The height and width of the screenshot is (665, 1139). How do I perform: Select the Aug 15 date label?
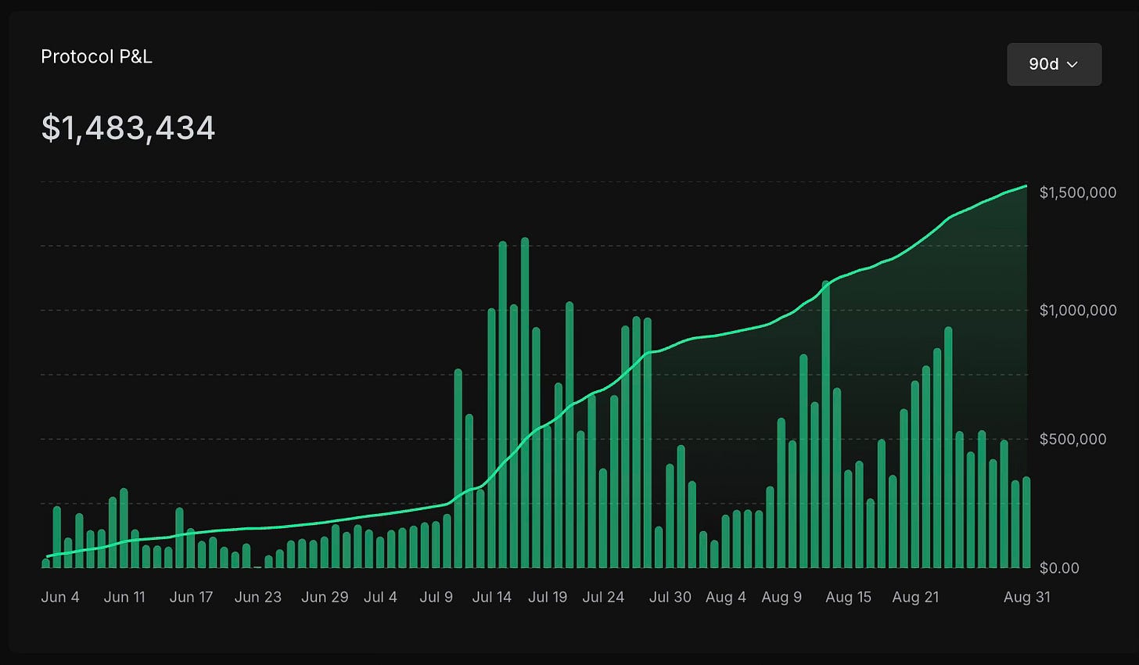[x=848, y=597]
